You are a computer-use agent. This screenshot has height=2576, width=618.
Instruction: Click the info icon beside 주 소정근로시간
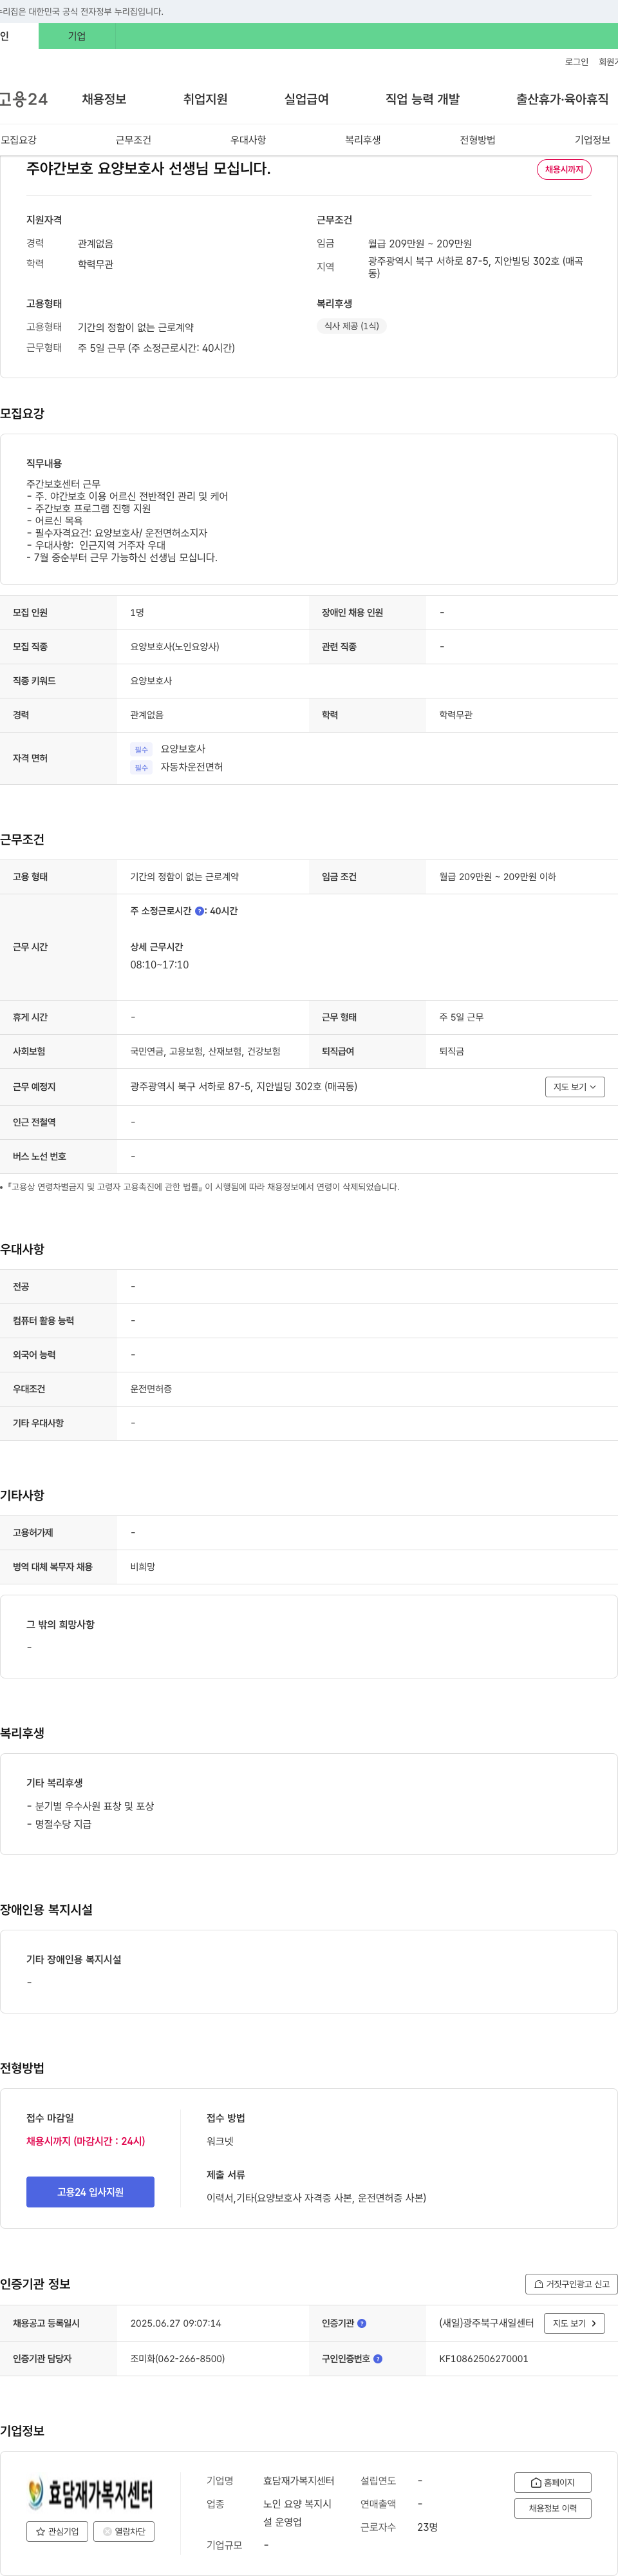click(x=200, y=911)
